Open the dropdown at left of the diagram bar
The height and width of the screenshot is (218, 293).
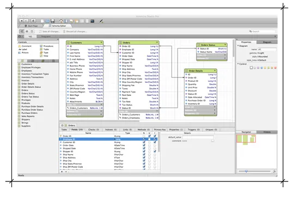coord(21,37)
